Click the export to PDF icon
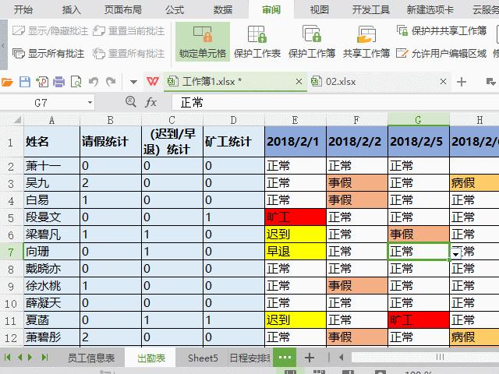The height and width of the screenshot is (374, 499). pyautogui.click(x=42, y=82)
